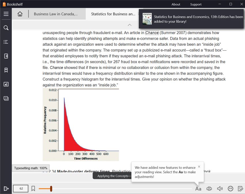
Task: Click the Typesetting math: 100% status
Action: pyautogui.click(x=31, y=168)
